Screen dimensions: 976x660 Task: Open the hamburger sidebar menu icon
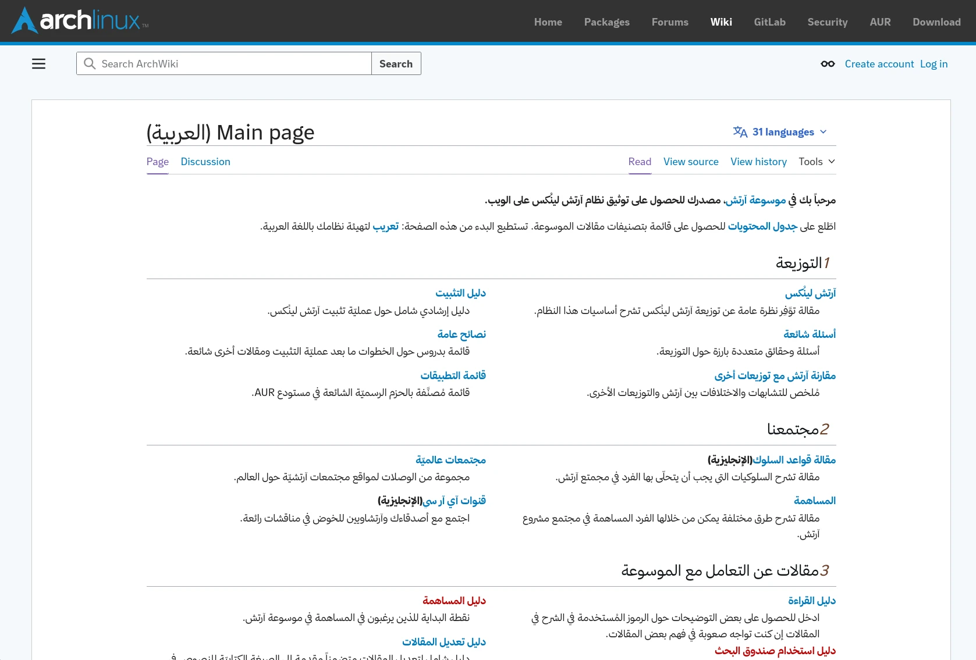(38, 64)
